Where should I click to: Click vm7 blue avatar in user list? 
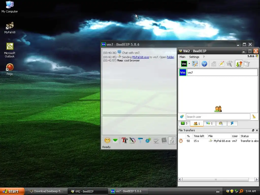(x=183, y=73)
